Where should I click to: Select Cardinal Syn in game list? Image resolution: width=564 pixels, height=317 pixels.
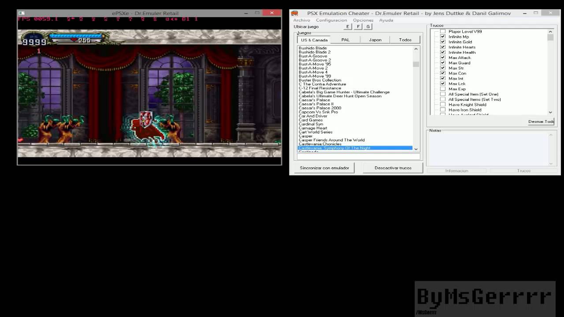coord(311,124)
